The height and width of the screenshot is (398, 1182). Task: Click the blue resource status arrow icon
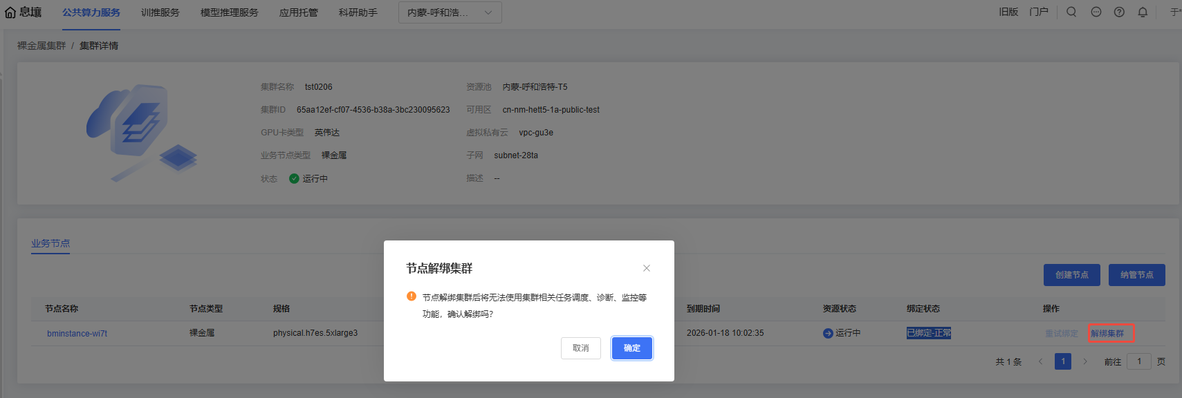(x=828, y=333)
